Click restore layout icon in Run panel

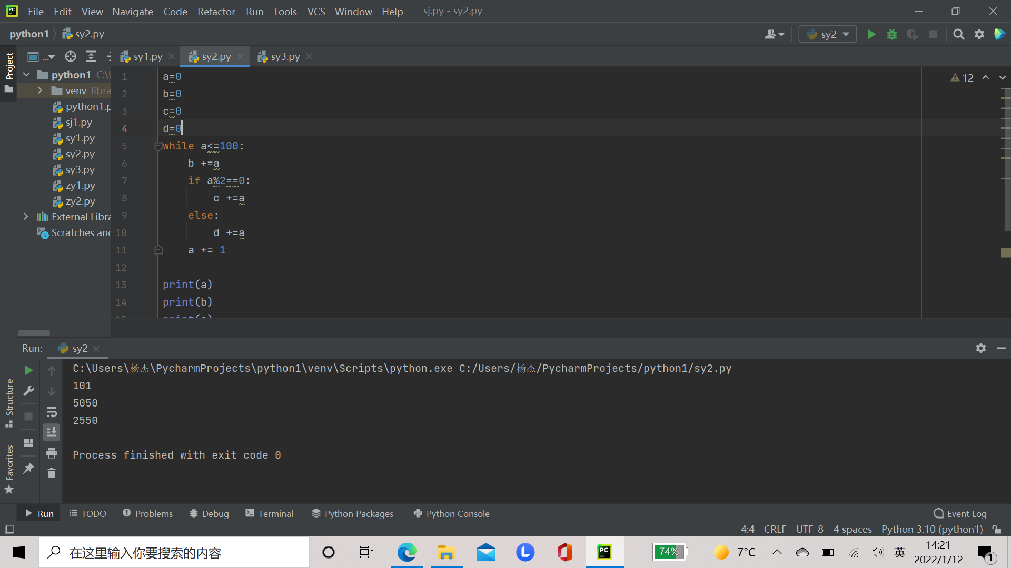[x=28, y=442]
